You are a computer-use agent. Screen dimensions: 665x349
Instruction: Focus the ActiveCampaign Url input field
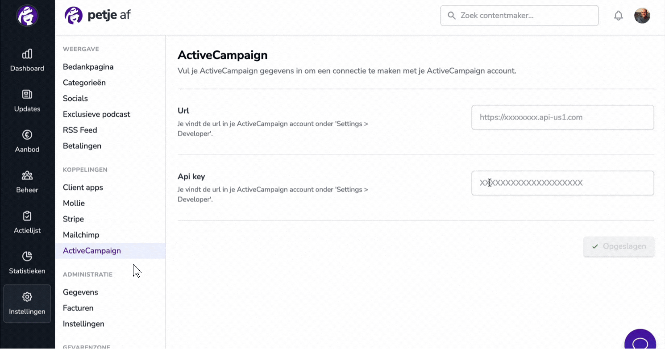[563, 117]
